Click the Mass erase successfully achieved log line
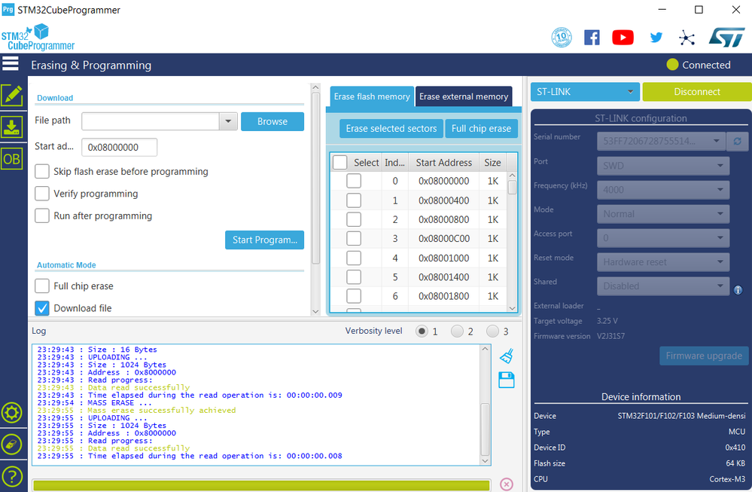Image resolution: width=752 pixels, height=492 pixels. click(137, 411)
